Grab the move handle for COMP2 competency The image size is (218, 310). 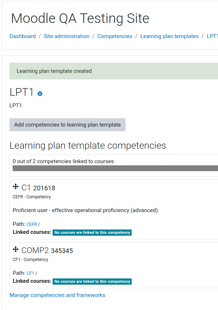coord(16,249)
